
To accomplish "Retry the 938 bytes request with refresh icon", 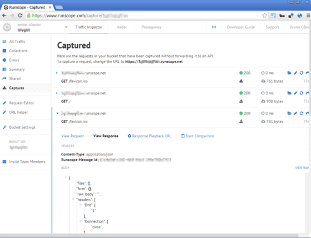I will pyautogui.click(x=302, y=93).
